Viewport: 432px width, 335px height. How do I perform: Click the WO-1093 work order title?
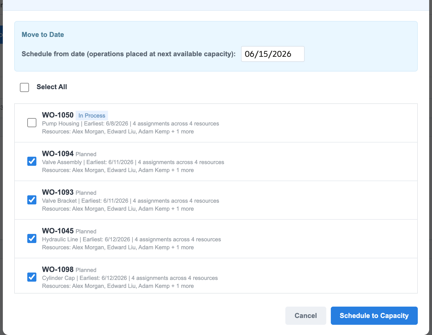[x=58, y=192]
